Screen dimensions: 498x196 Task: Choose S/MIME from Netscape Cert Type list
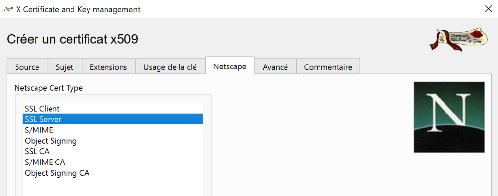(x=39, y=130)
